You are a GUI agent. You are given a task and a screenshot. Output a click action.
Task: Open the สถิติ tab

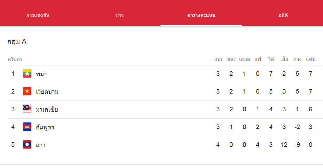(283, 15)
